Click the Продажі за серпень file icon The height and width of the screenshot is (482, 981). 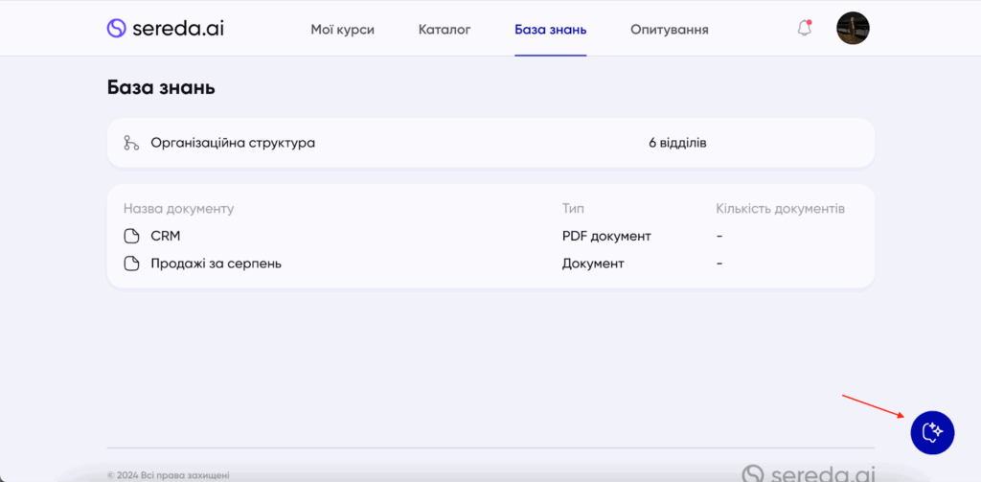[x=132, y=264]
